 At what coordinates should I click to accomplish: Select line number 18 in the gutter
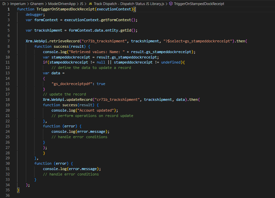[x=8, y=100]
